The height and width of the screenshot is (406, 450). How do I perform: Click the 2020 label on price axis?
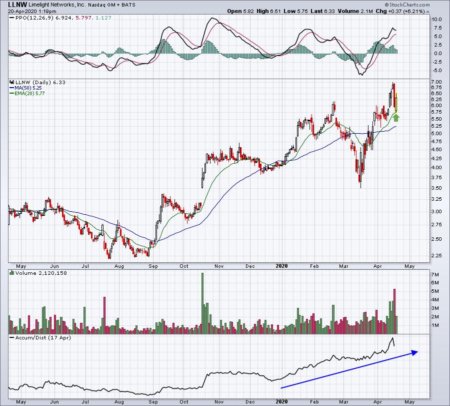pyautogui.click(x=281, y=266)
